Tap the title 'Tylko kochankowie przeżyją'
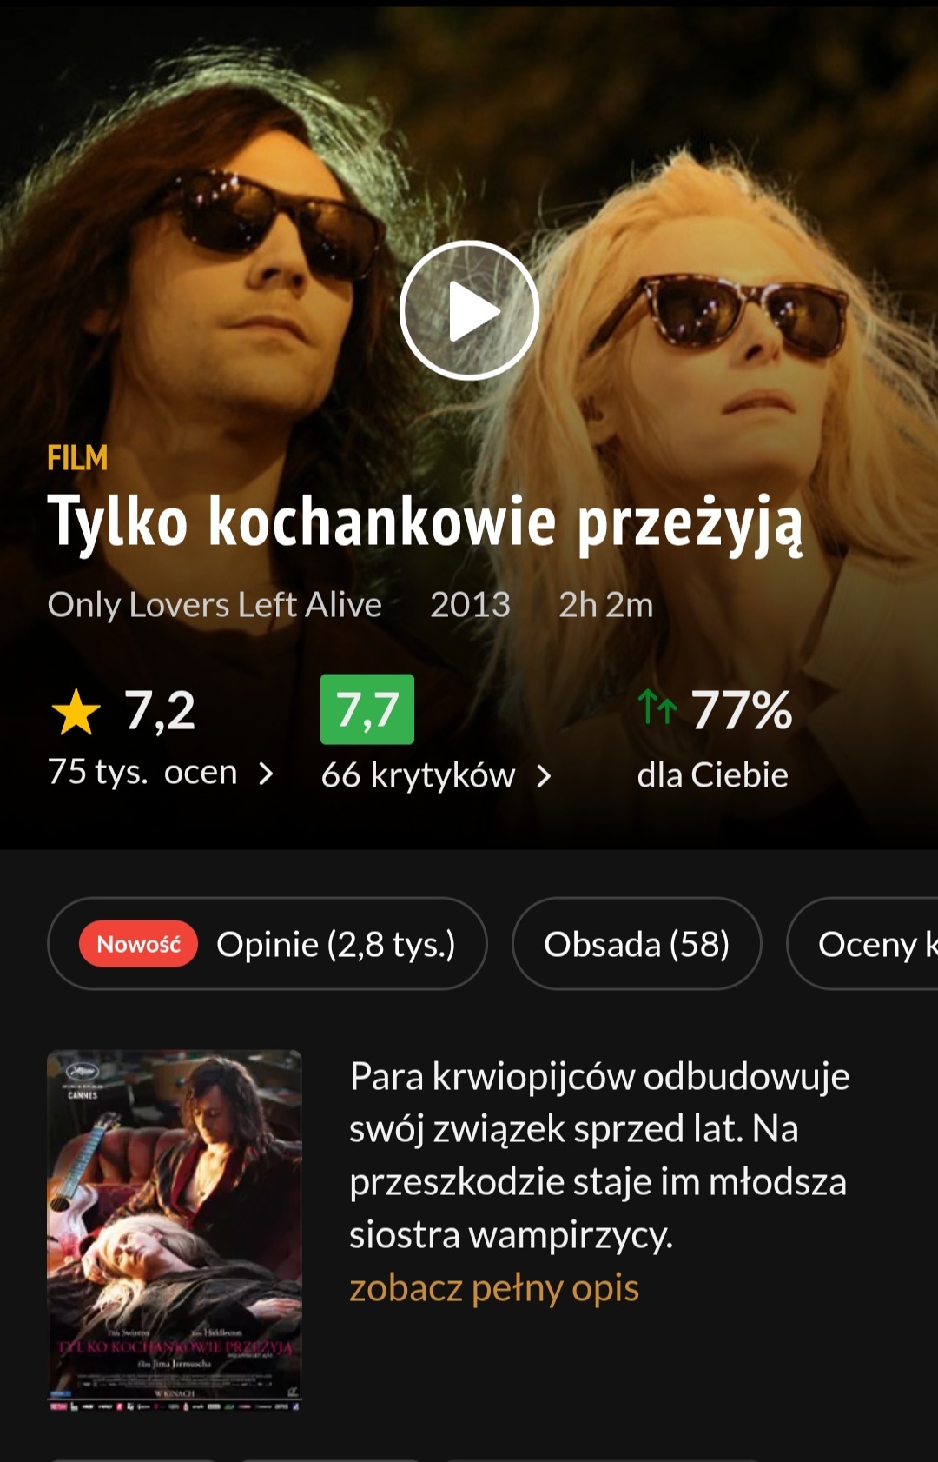938x1462 pixels. [x=425, y=523]
